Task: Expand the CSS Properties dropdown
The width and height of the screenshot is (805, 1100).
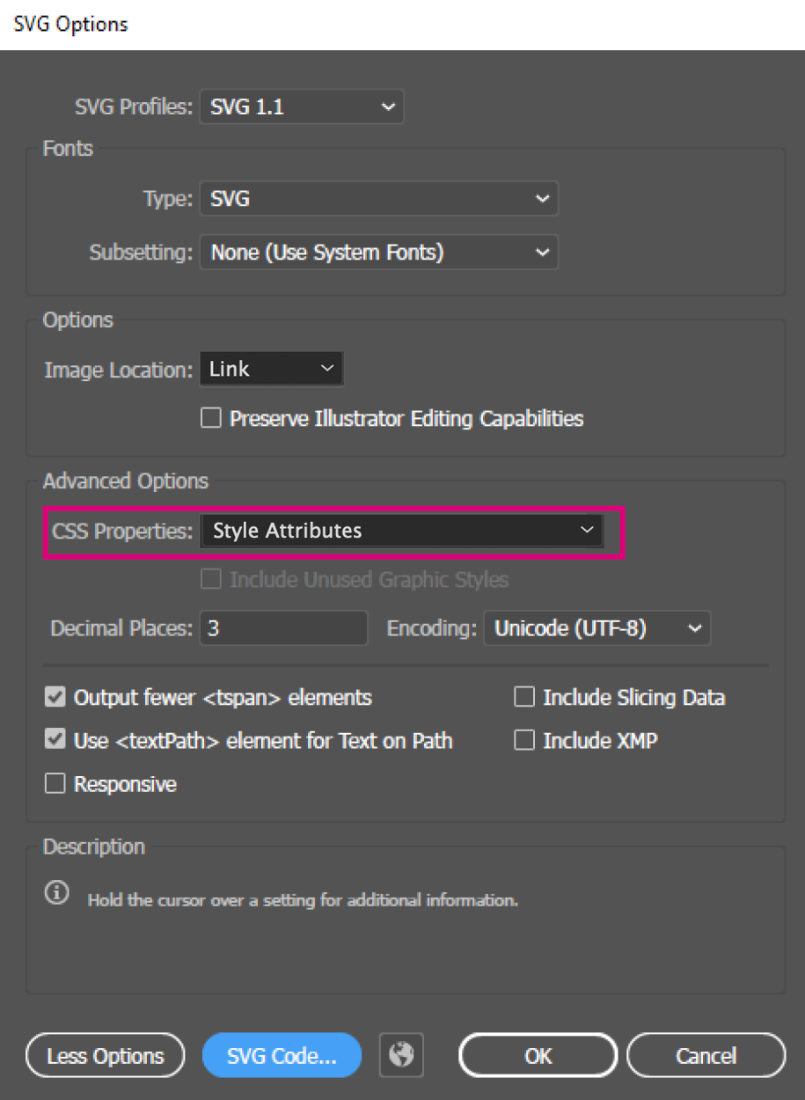Action: [x=401, y=531]
